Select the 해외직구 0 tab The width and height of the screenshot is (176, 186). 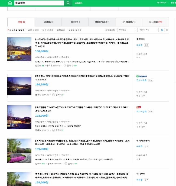pyautogui.click(x=129, y=22)
